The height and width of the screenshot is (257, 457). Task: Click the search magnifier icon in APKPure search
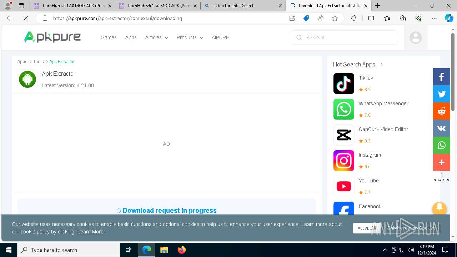[299, 37]
